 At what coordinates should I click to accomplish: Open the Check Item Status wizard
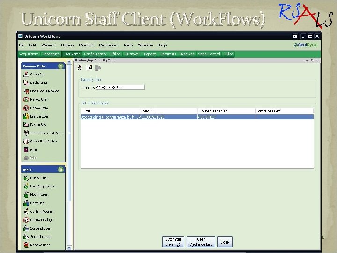pos(40,141)
